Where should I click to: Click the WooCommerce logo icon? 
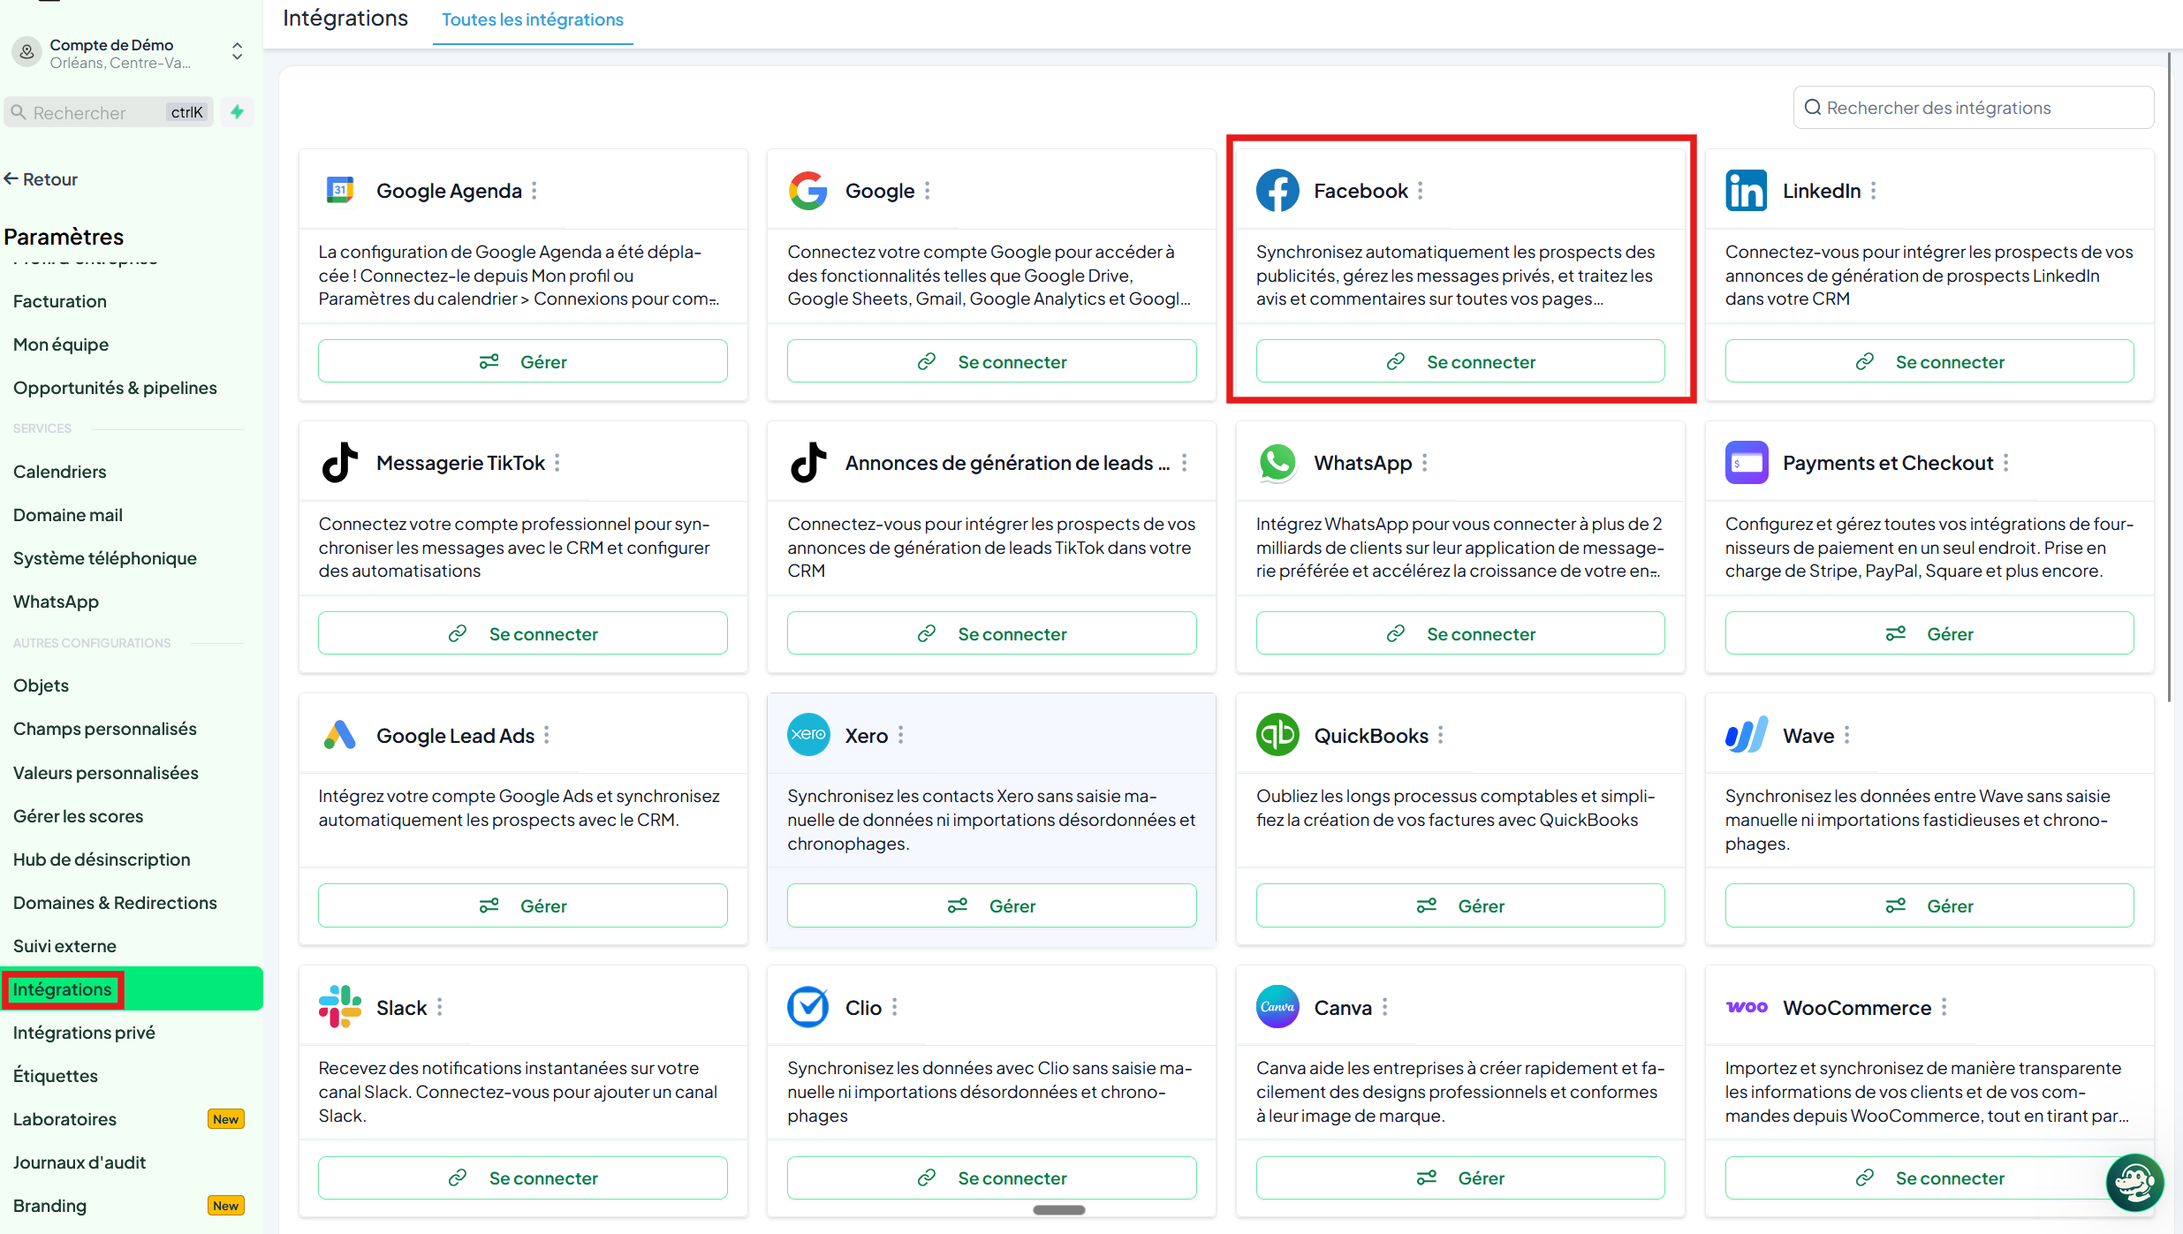[1747, 1007]
